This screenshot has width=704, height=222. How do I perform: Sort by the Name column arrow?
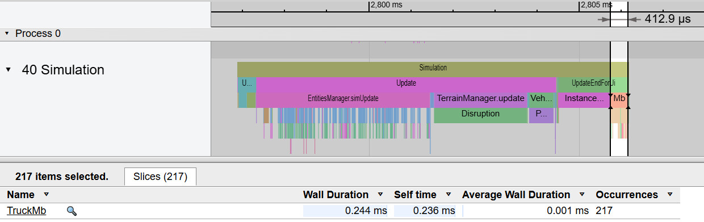click(x=47, y=195)
